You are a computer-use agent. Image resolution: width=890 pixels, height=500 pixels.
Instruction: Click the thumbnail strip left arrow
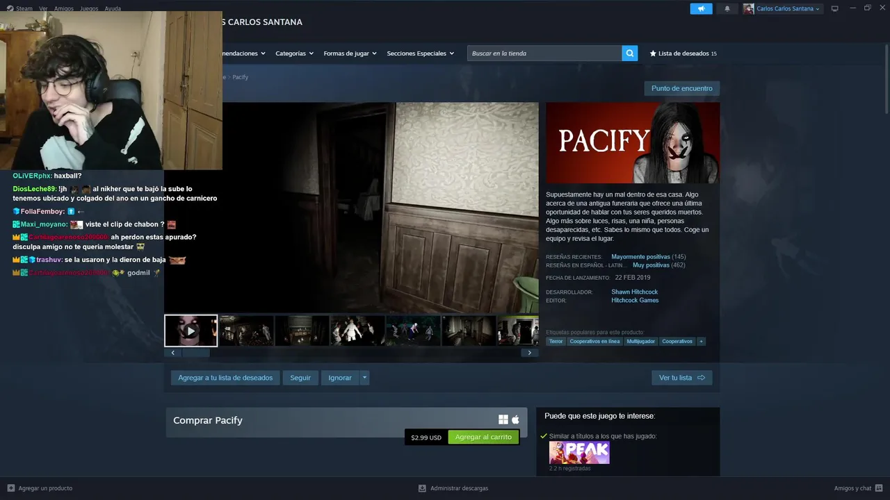173,353
